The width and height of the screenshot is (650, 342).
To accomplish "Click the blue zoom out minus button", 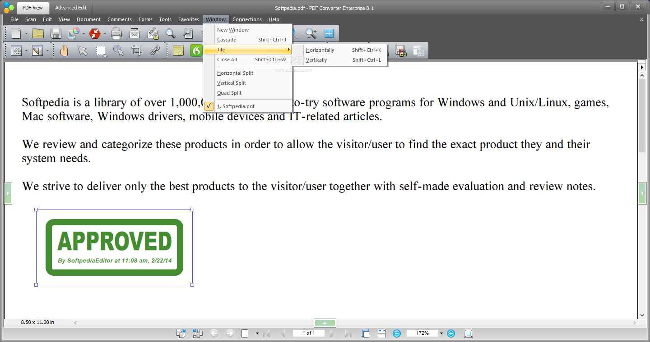I will coord(397,333).
